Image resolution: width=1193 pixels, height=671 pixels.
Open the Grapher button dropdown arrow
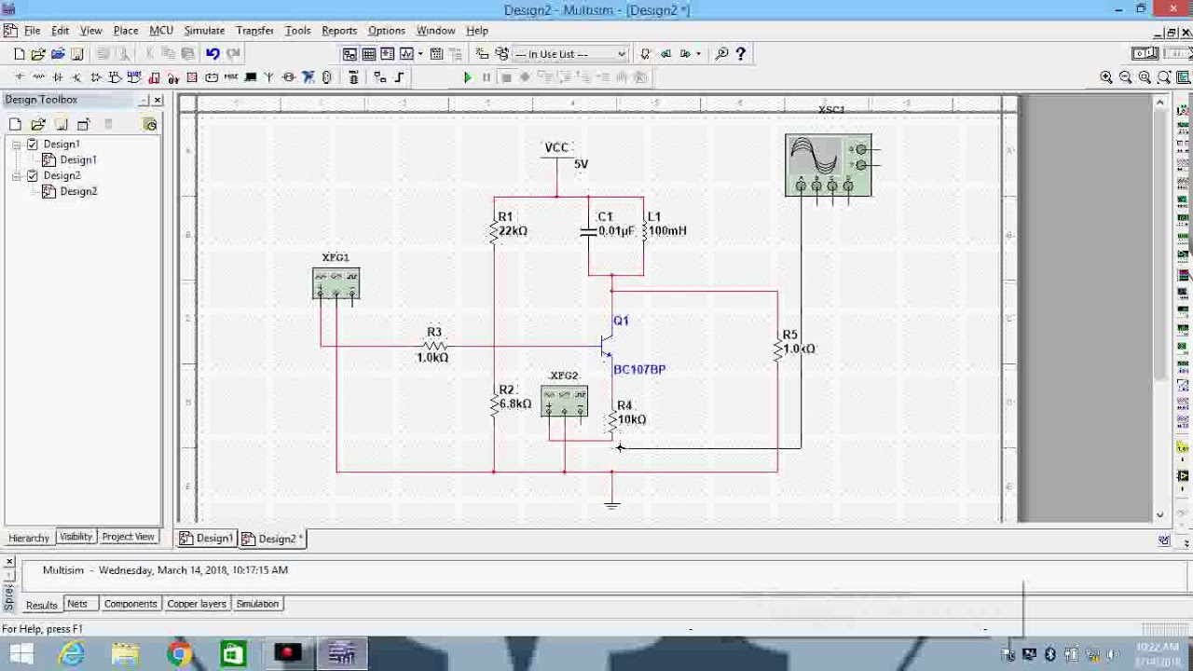[x=420, y=54]
